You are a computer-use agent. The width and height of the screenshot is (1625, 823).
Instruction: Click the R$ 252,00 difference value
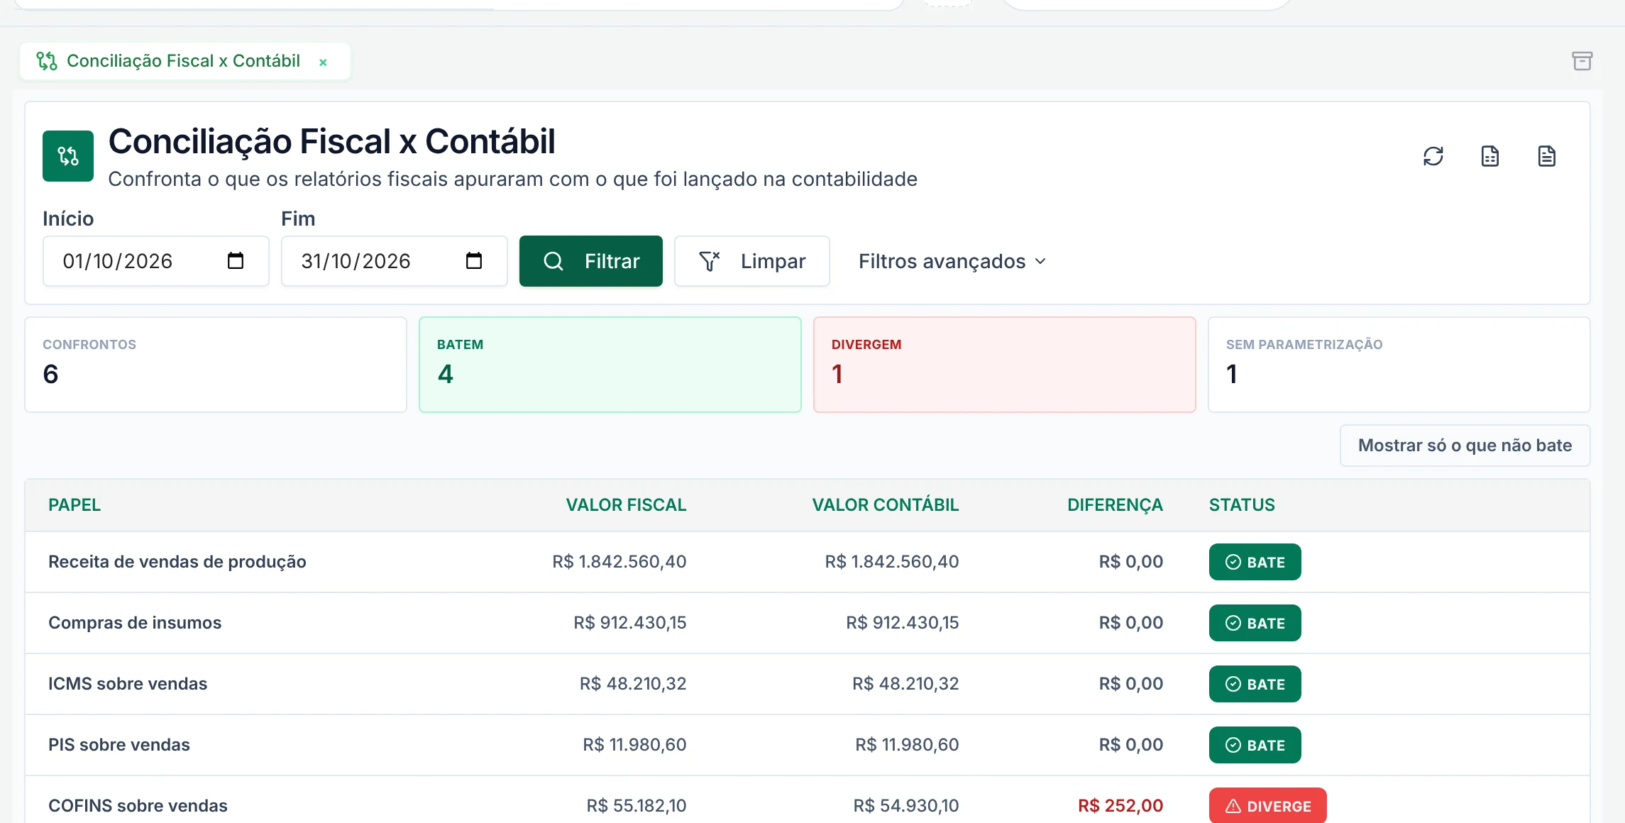pos(1120,806)
